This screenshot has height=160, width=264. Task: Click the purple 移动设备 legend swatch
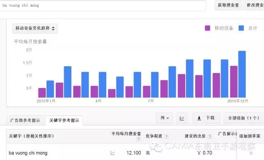pyautogui.click(x=207, y=28)
